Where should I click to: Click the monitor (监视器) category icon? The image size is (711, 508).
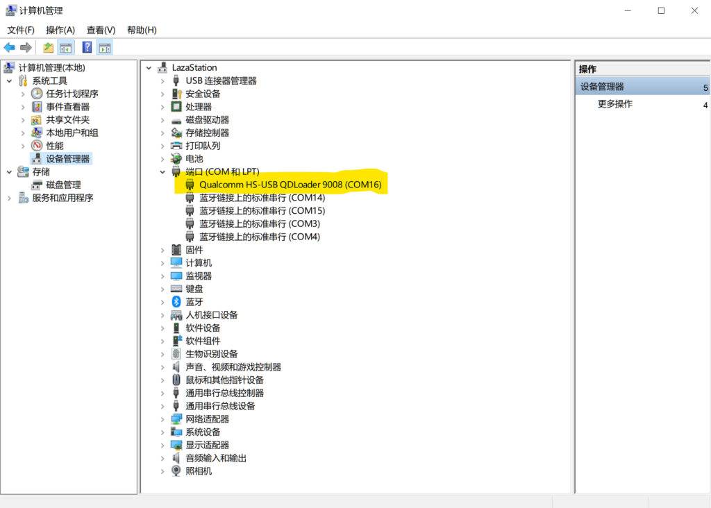(x=176, y=276)
